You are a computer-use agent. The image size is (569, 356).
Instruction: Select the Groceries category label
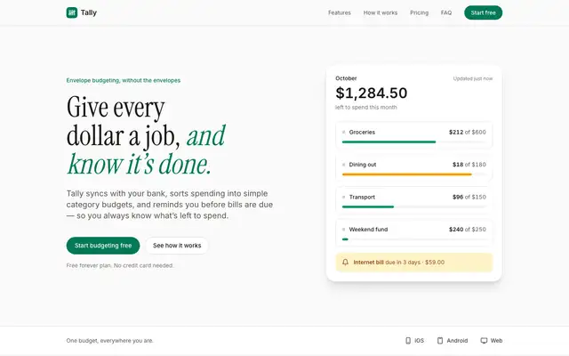pos(362,133)
